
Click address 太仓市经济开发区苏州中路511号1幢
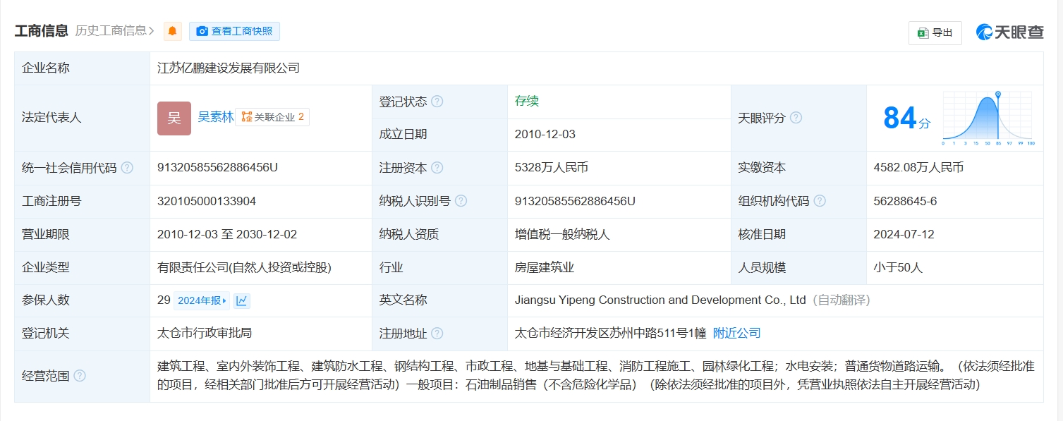610,333
